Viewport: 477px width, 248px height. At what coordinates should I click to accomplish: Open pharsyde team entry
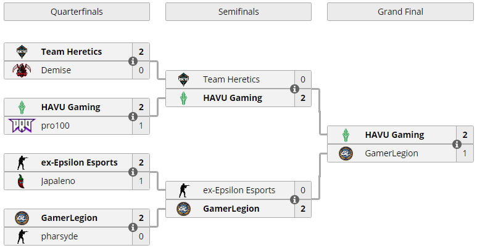coord(59,236)
